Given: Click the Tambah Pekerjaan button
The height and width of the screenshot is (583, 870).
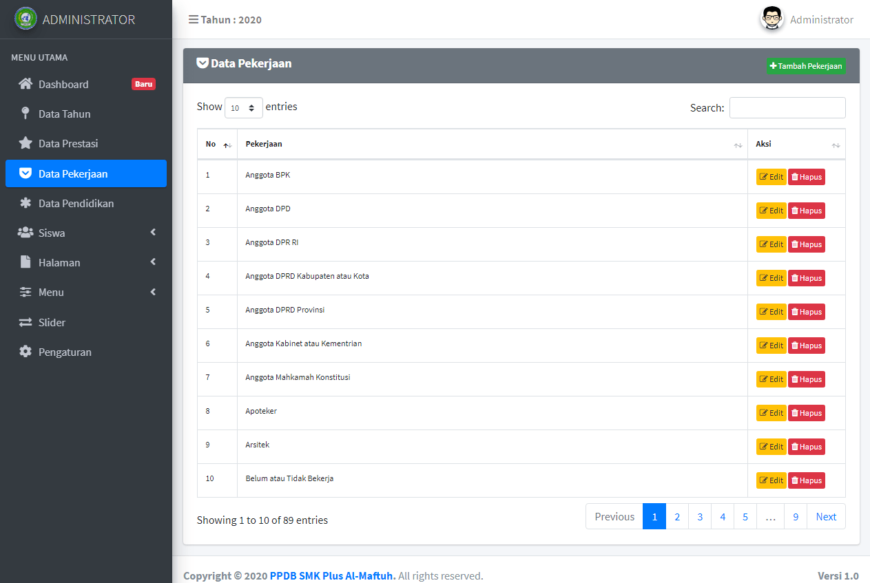Looking at the screenshot, I should click(x=806, y=66).
